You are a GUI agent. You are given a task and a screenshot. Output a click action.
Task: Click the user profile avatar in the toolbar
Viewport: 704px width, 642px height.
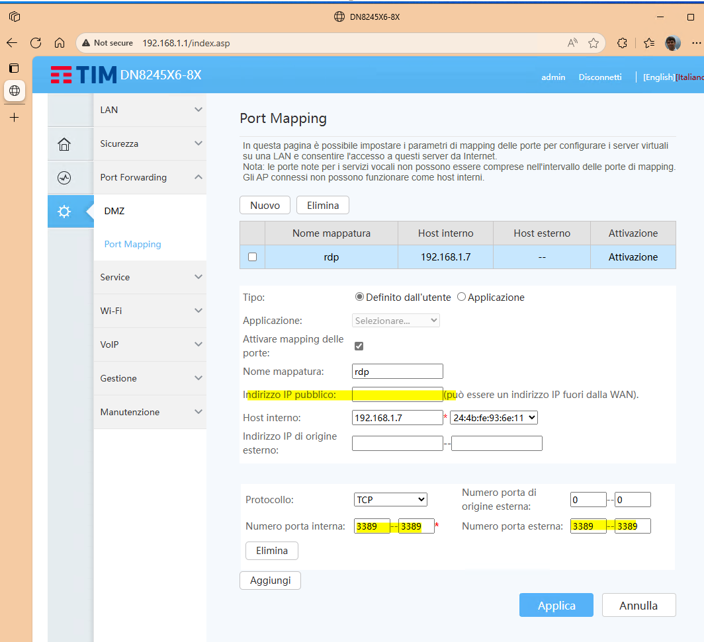(672, 42)
